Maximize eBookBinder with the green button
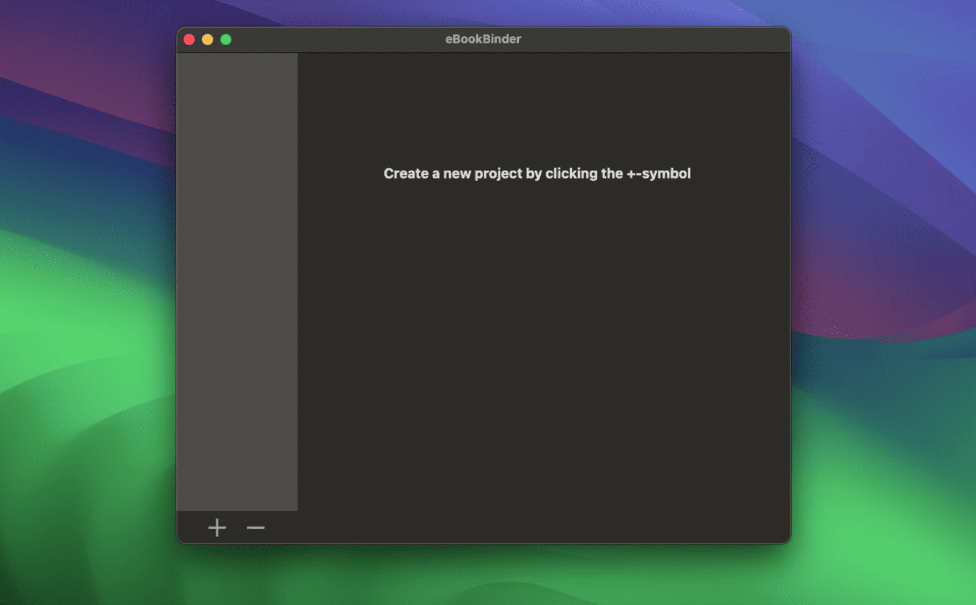 click(x=226, y=40)
